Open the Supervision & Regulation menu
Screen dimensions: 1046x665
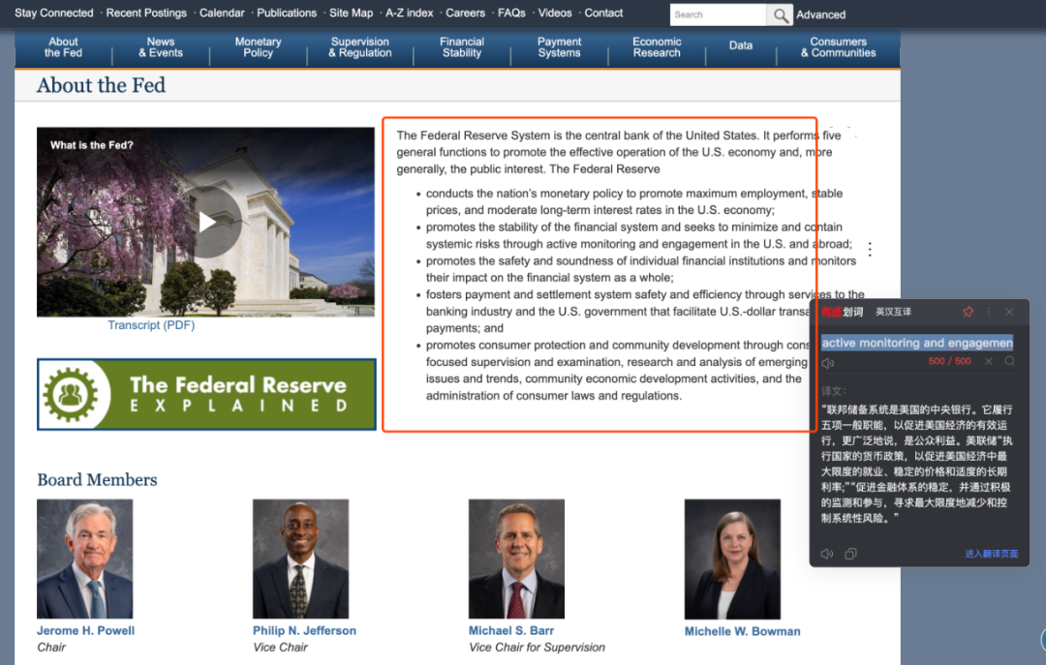pyautogui.click(x=360, y=47)
